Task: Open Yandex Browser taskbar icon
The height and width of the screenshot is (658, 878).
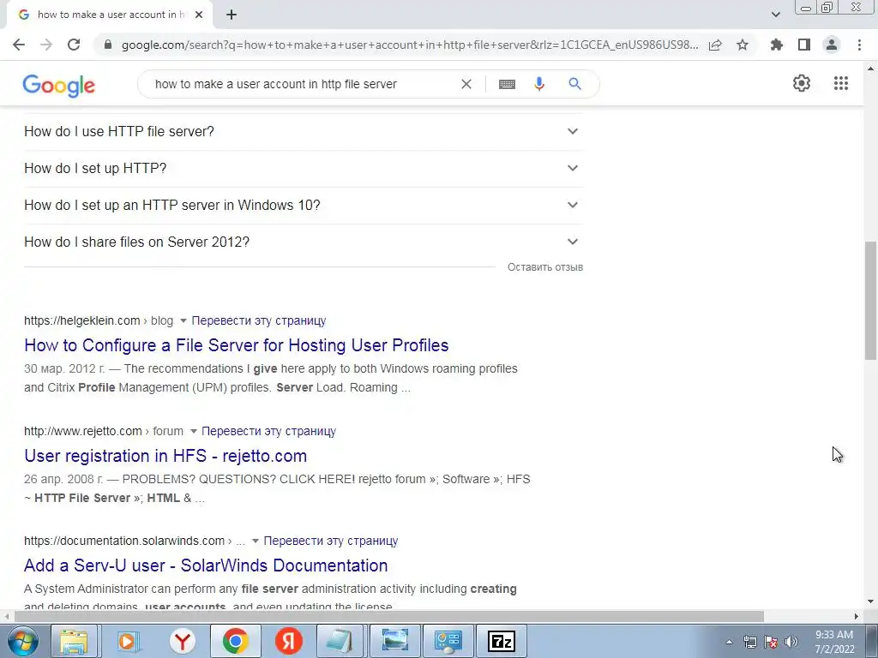Action: point(182,641)
